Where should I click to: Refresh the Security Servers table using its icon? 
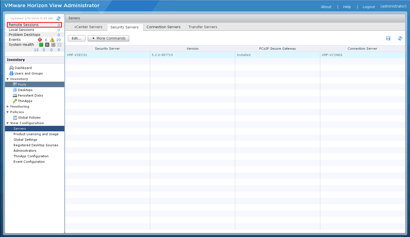tap(400, 38)
